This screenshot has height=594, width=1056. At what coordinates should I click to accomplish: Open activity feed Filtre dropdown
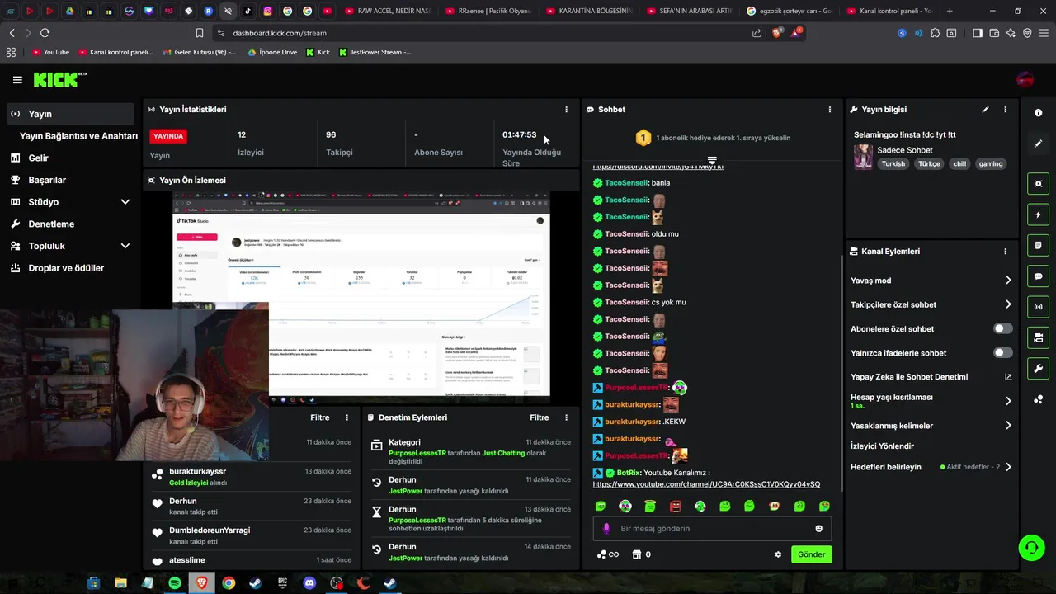[x=320, y=417]
